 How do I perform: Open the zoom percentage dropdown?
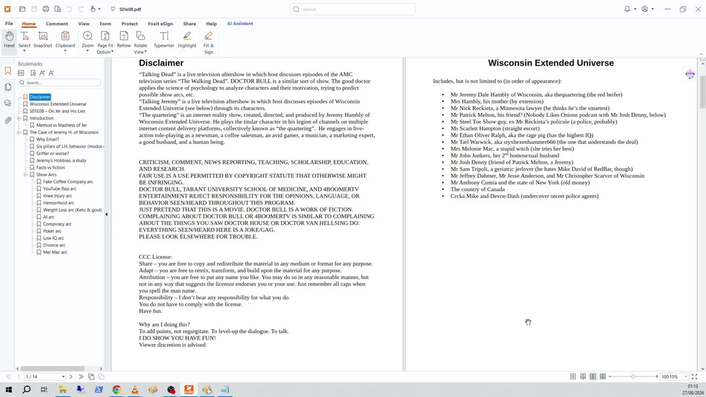click(686, 377)
